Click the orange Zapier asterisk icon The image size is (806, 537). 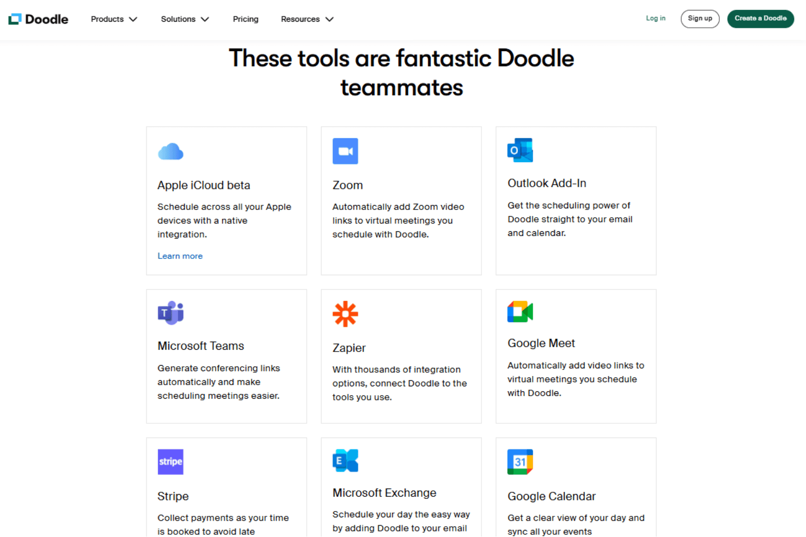click(x=345, y=314)
